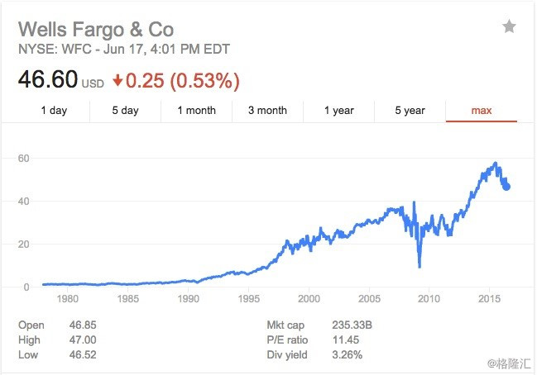Screen dimensions: 537x375
Task: Select the max range tab
Action: coord(481,111)
